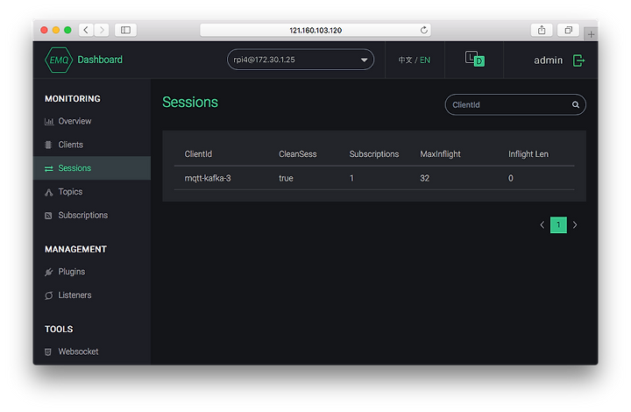Click the Listeners loop icon
This screenshot has height=412, width=631.
tap(49, 295)
